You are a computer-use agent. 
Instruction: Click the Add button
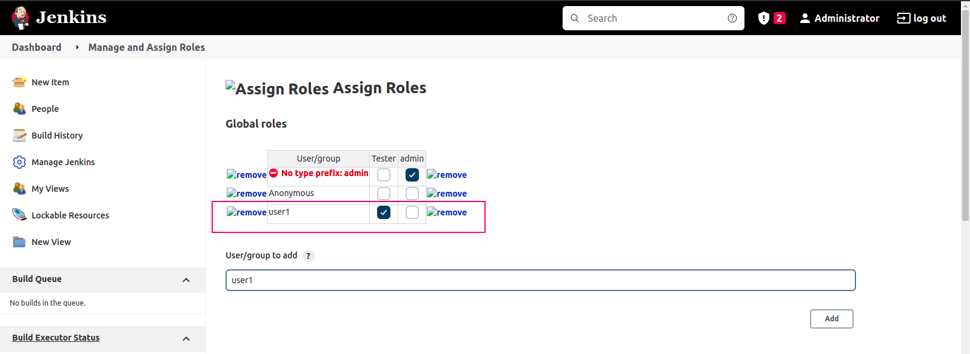tap(832, 319)
